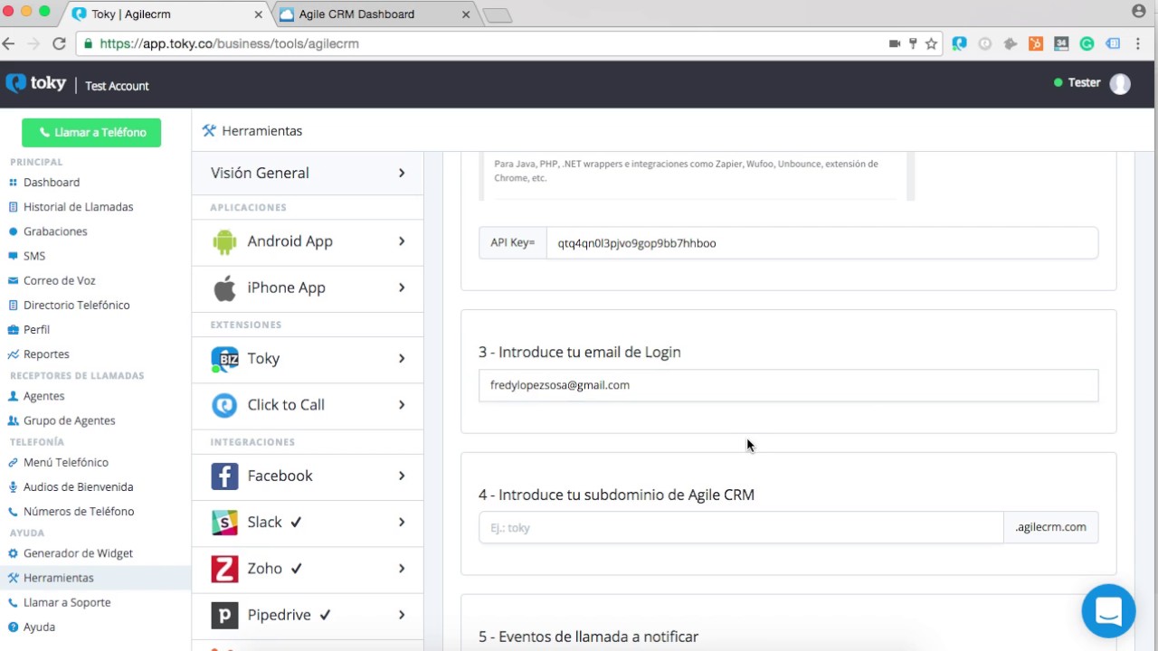This screenshot has width=1158, height=651.
Task: Open Audios de Bienvenida
Action: click(78, 486)
